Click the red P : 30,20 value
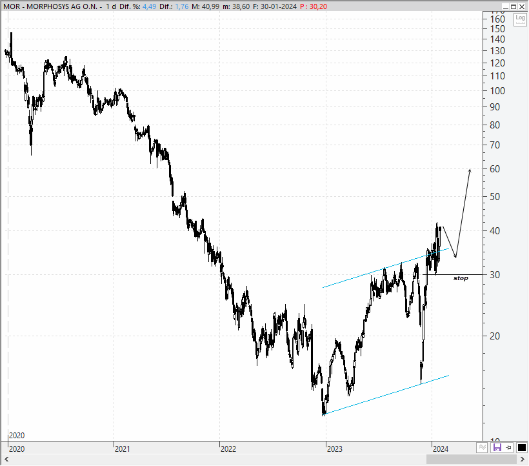This screenshot has width=529, height=466. (x=314, y=6)
